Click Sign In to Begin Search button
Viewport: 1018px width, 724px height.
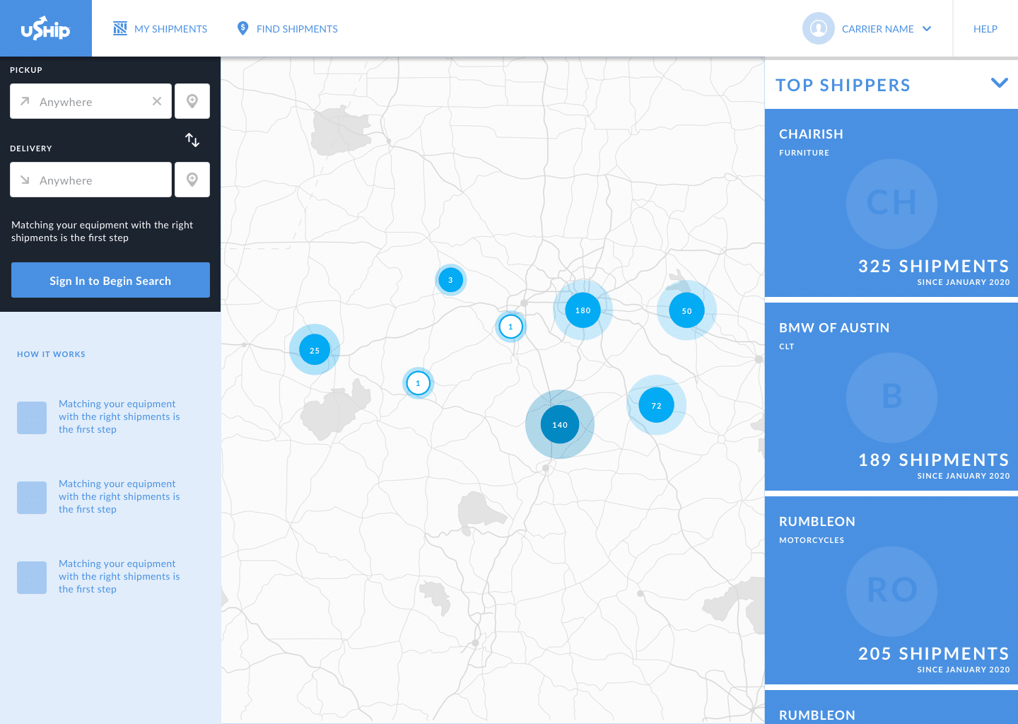[x=110, y=280]
